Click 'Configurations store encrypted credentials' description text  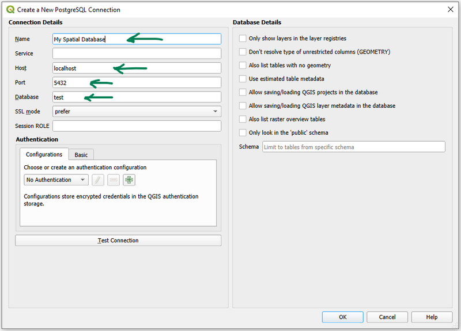coord(111,200)
